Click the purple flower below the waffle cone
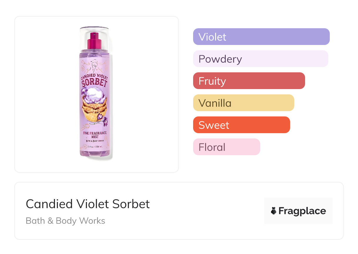This screenshot has width=358, height=254. coord(104,121)
